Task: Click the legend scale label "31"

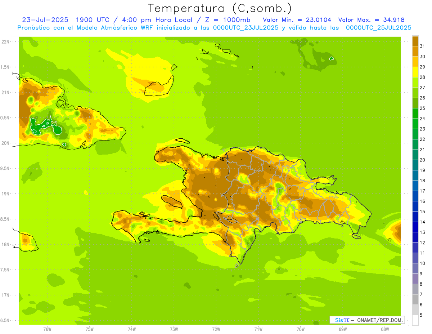Action: point(422,46)
